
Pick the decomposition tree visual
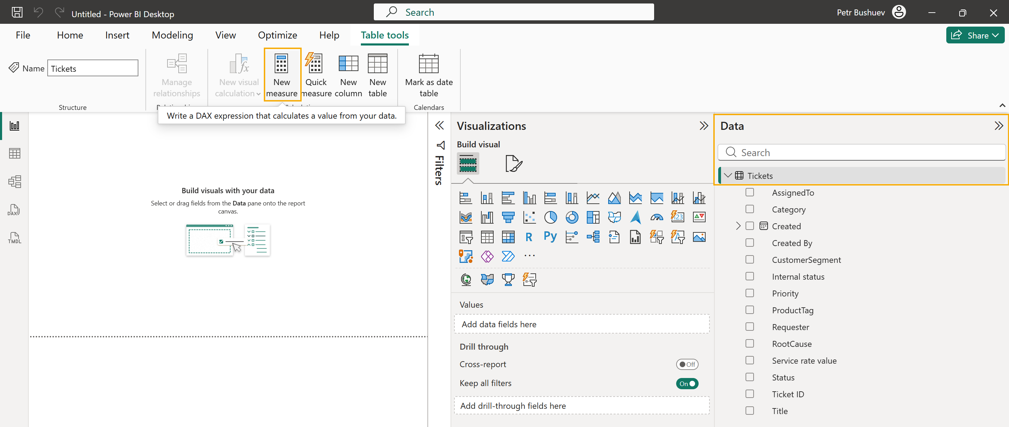[x=593, y=237]
